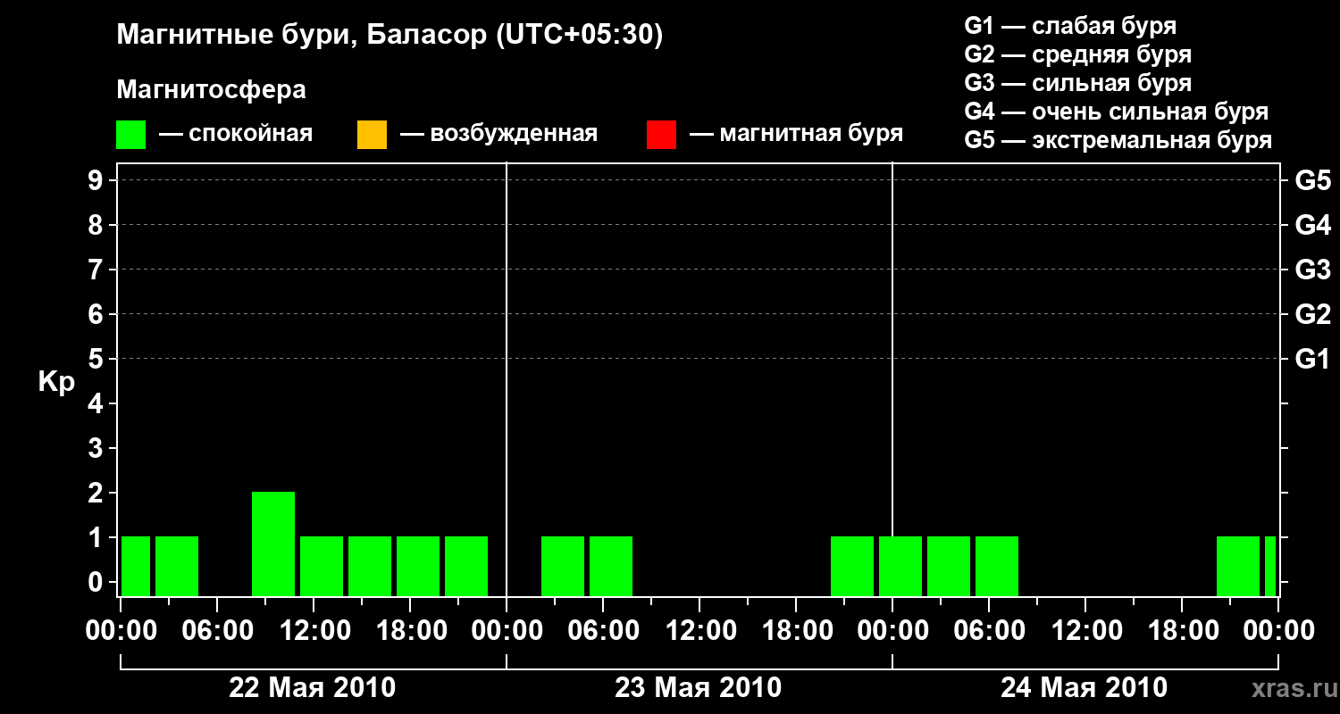Viewport: 1340px width, 714px height.
Task: Click the yellow 'возбужденная' legend swatch
Action: tap(372, 135)
